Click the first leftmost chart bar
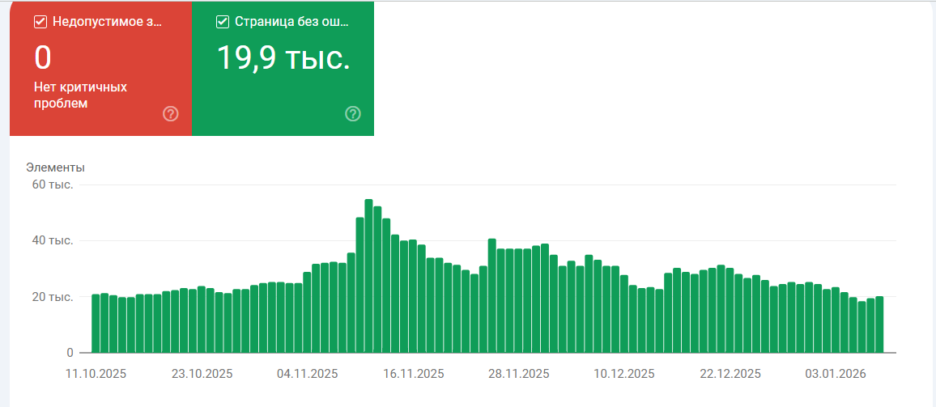This screenshot has height=407, width=936. 96,324
